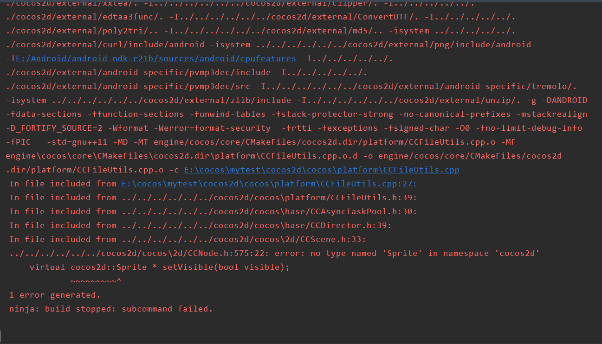Click the CCNode.h:575:22 error location

pos(139,253)
